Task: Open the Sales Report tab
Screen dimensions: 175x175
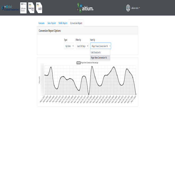Action: [51, 23]
